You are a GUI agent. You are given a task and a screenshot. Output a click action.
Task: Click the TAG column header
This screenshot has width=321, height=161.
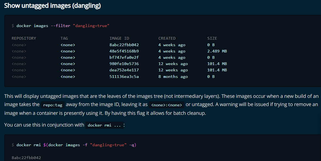coord(64,39)
